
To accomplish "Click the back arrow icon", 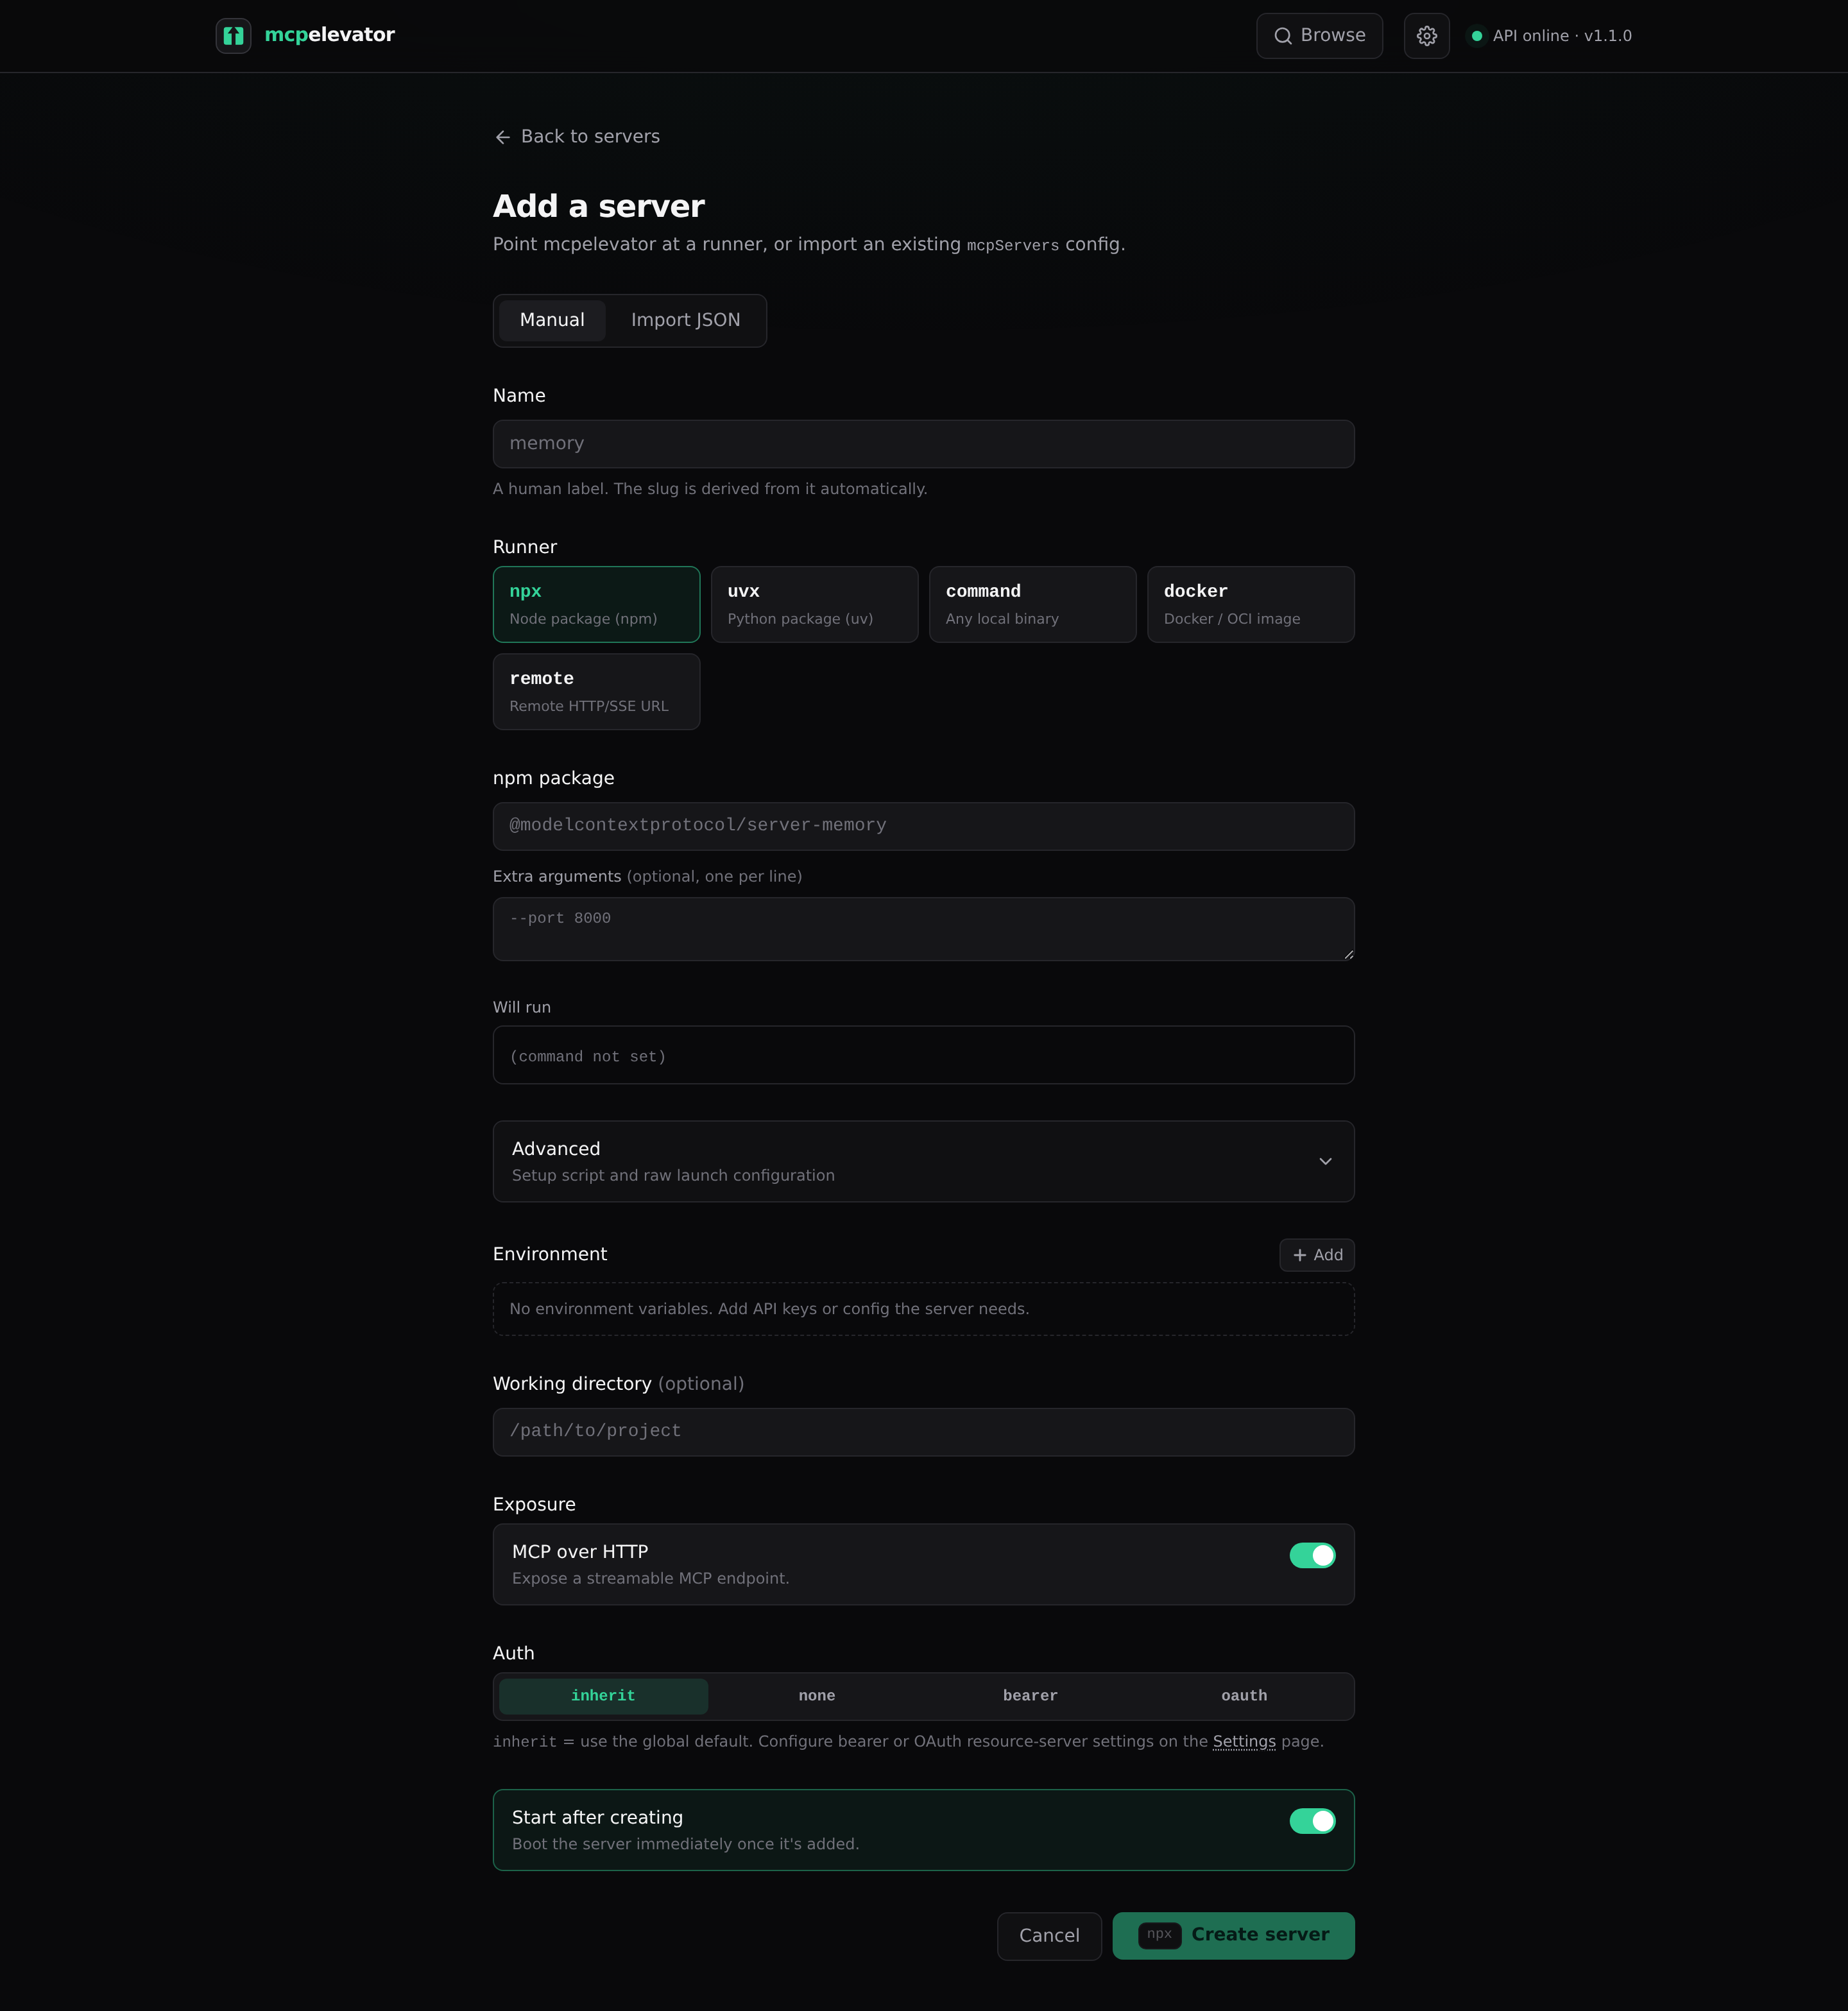I will (x=502, y=137).
